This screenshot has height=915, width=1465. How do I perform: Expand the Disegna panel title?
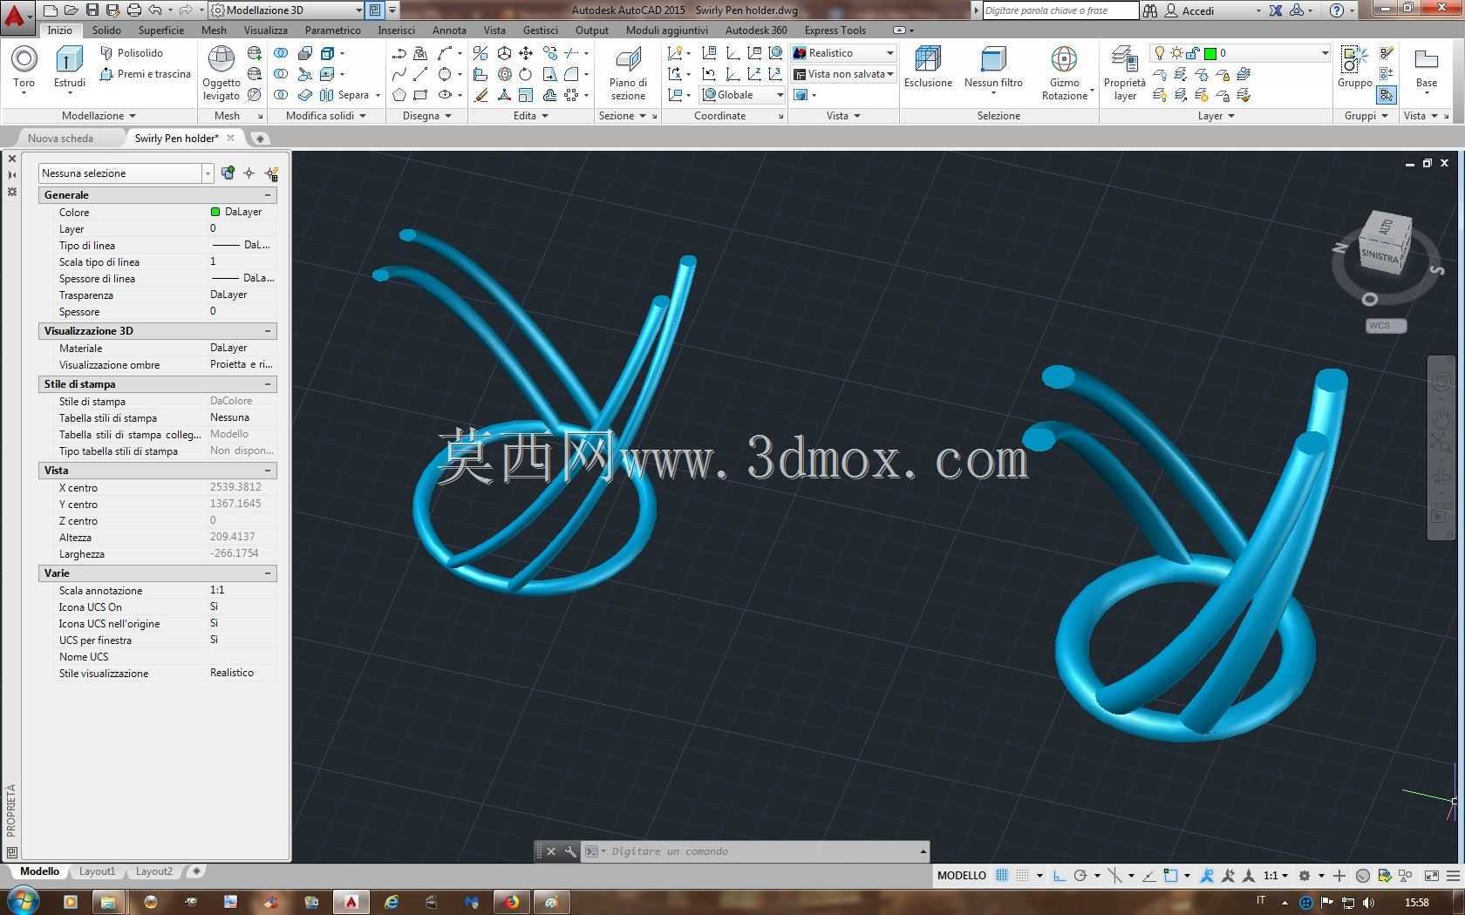tap(426, 116)
